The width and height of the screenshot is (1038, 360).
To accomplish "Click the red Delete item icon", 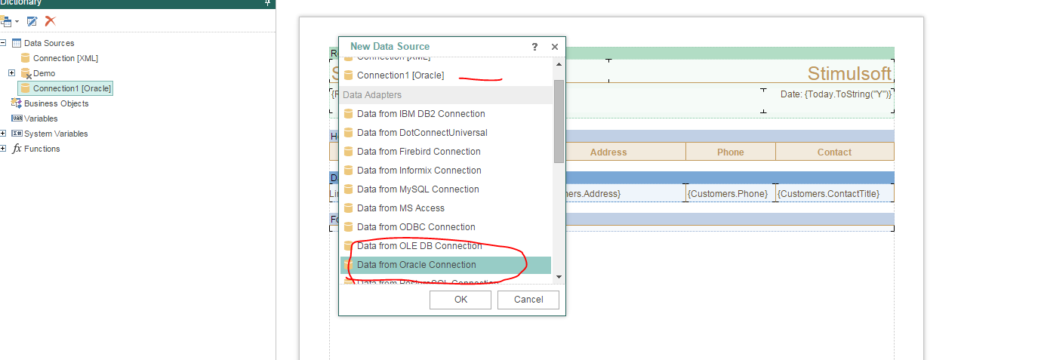I will coord(51,21).
